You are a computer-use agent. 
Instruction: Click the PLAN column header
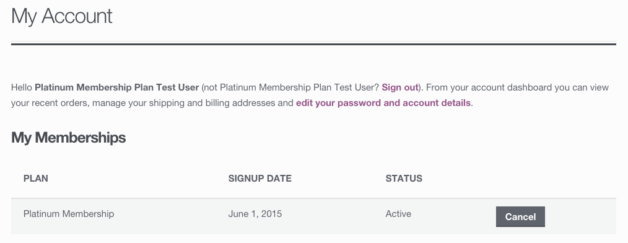click(x=36, y=179)
